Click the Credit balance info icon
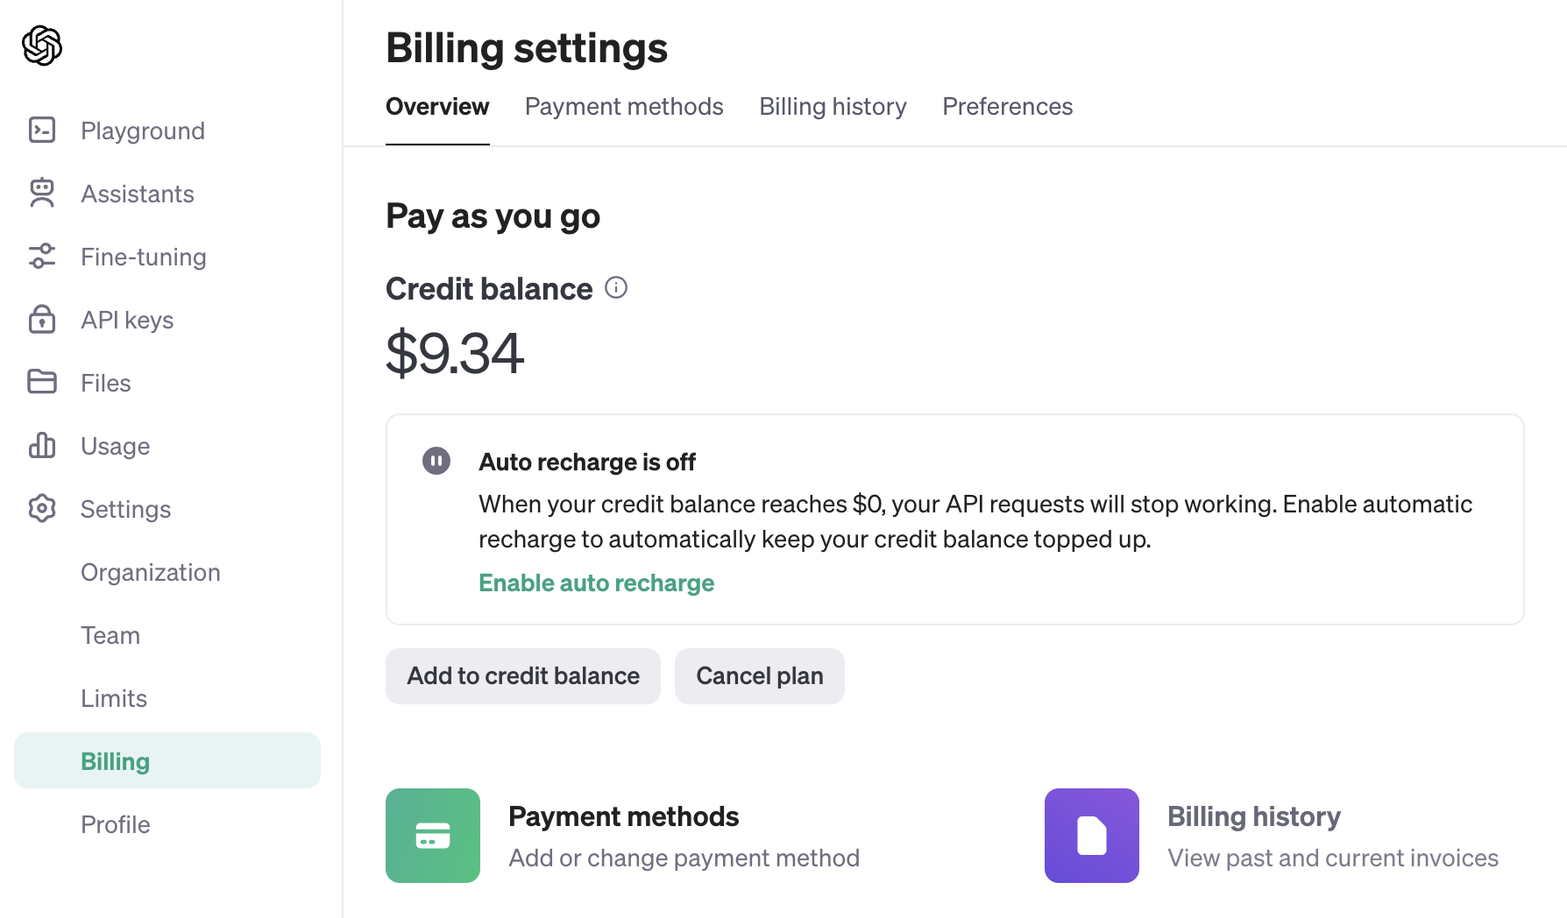Screen dimensions: 1567x918 point(616,288)
